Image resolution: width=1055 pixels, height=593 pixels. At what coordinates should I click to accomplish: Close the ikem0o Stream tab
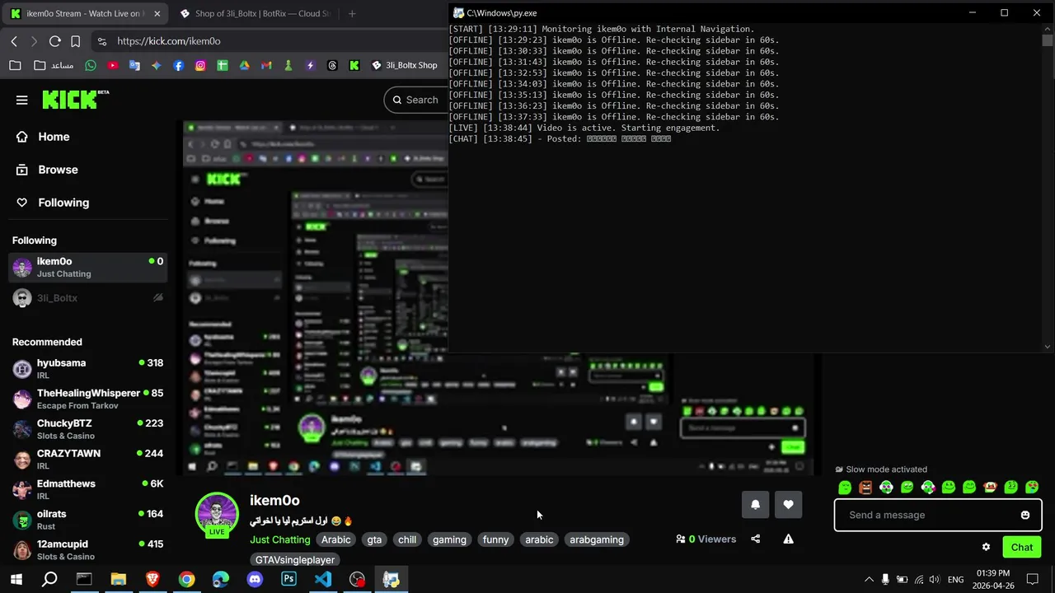pos(157,13)
